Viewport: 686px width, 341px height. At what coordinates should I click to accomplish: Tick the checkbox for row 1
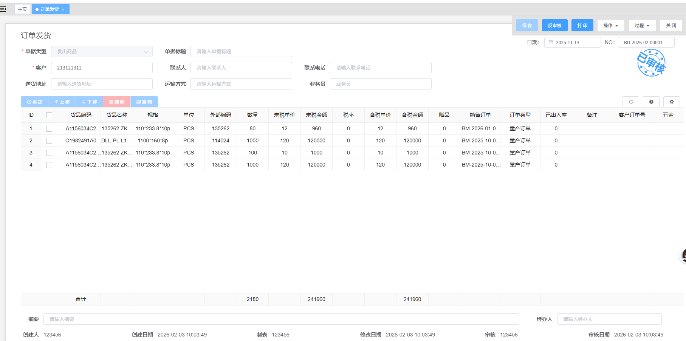(x=49, y=129)
